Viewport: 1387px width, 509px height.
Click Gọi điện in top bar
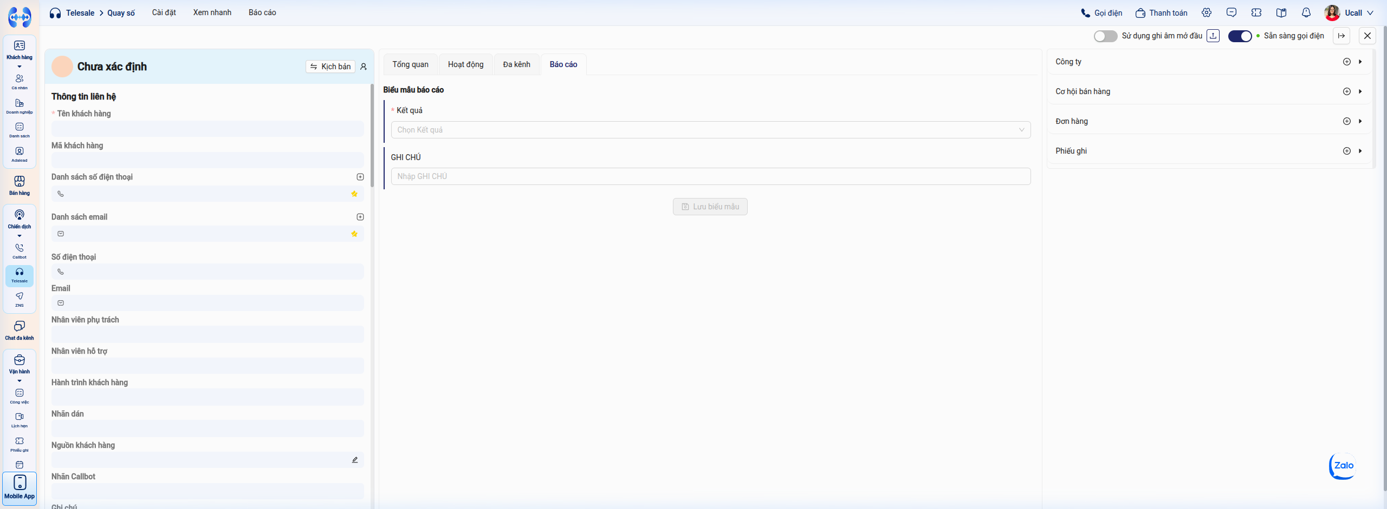click(x=1101, y=12)
